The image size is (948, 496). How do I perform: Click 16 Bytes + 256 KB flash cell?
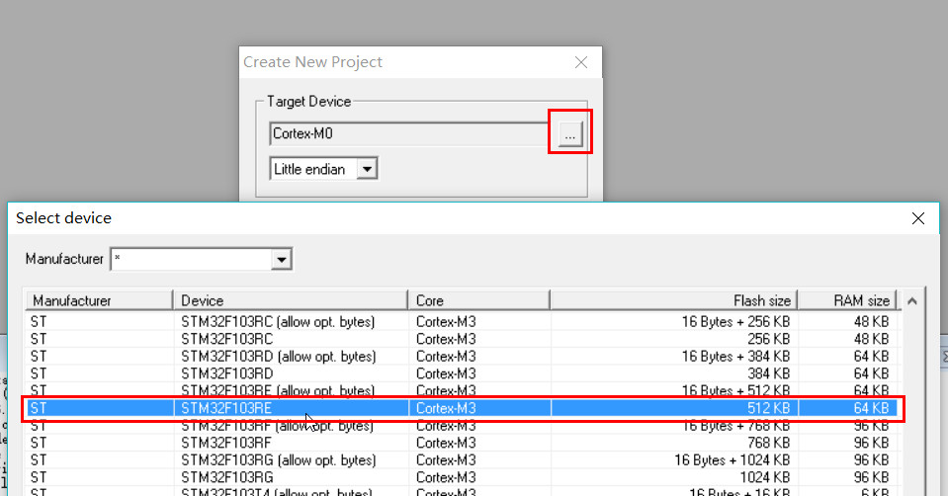tap(735, 321)
